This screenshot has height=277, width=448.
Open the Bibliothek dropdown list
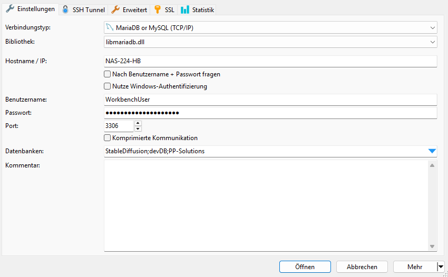(432, 42)
